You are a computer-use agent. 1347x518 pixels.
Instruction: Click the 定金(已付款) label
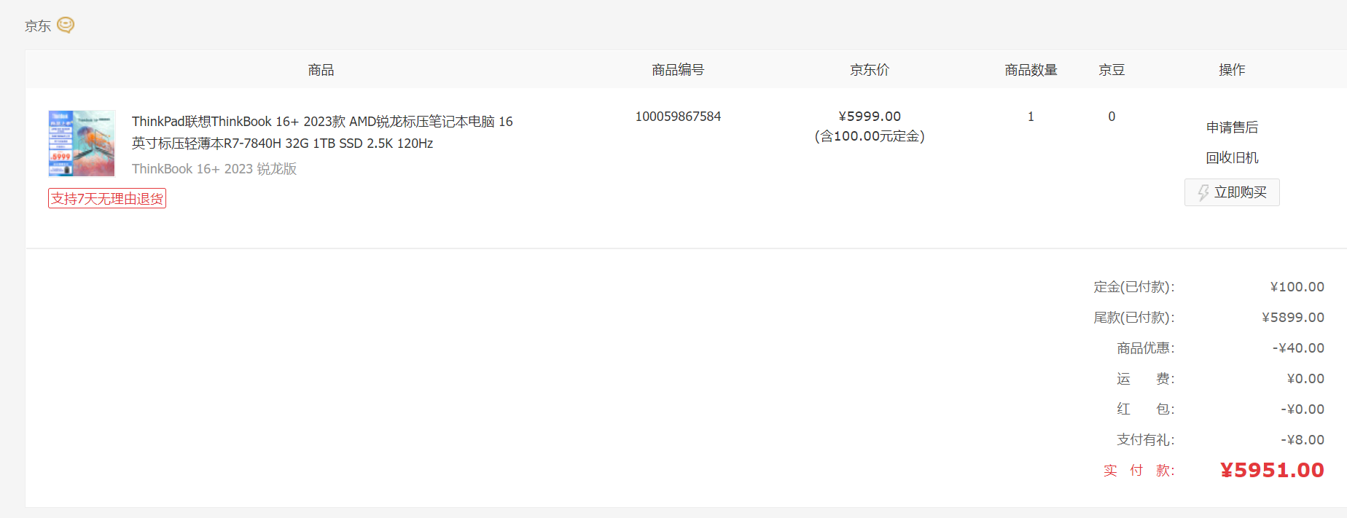coord(1134,287)
